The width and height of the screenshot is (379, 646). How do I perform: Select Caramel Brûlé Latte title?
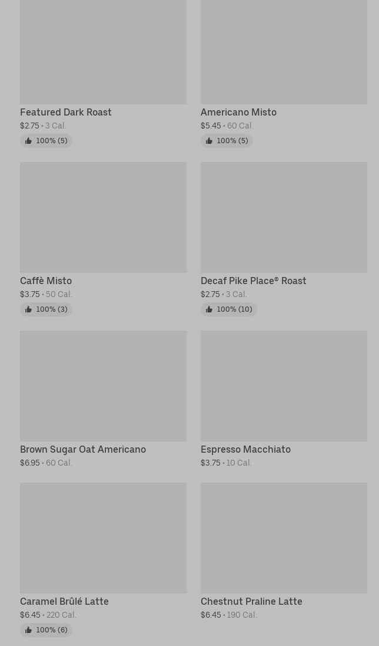[x=64, y=601]
